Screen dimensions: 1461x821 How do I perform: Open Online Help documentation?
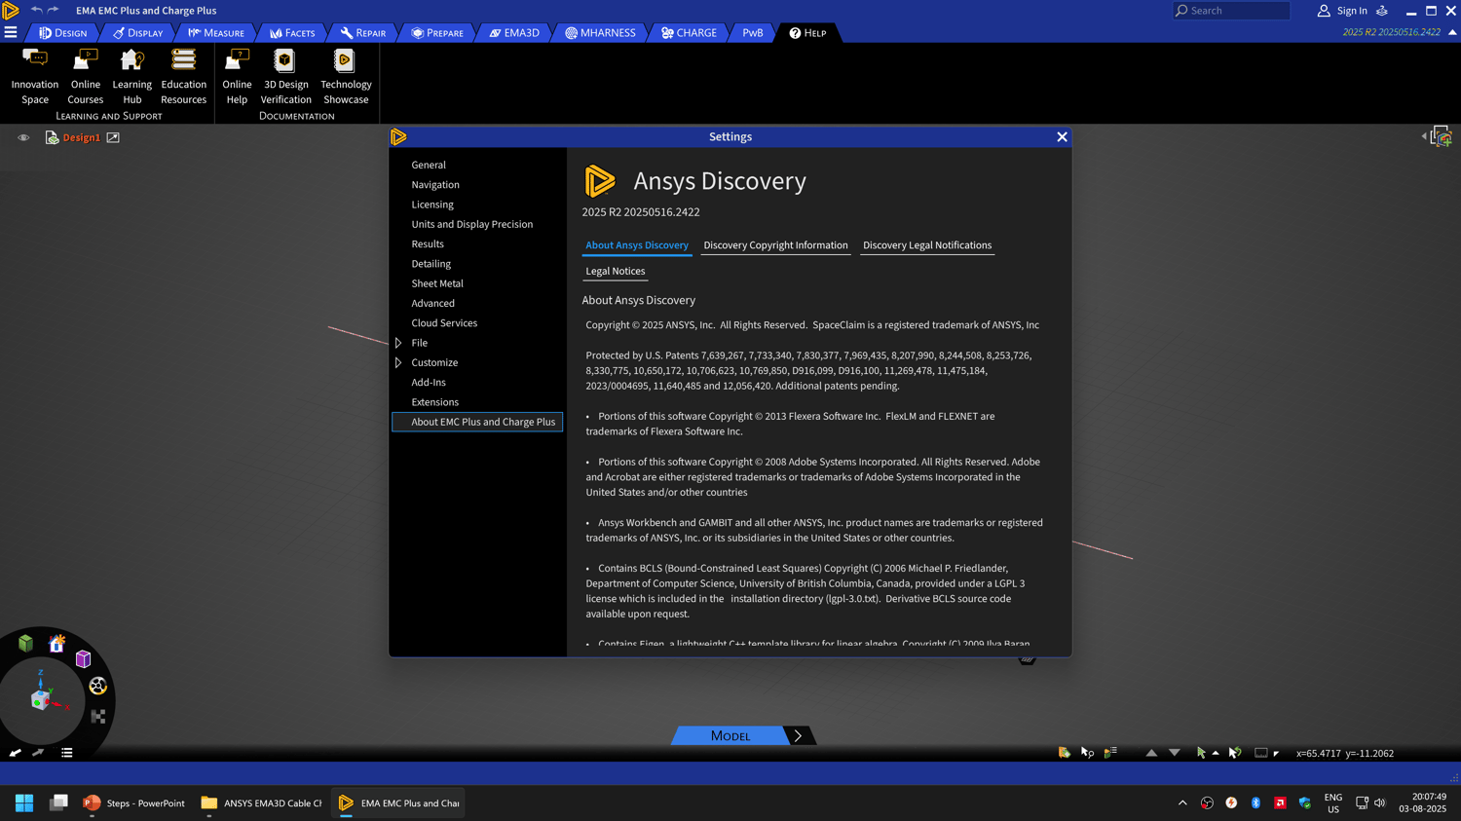click(237, 77)
